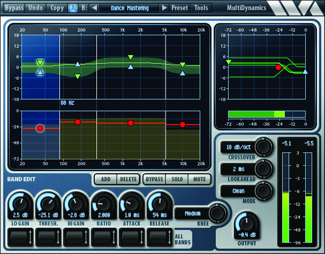Click the 18 dB/oct crossover value field
This screenshot has width=325, height=254.
coord(238,147)
